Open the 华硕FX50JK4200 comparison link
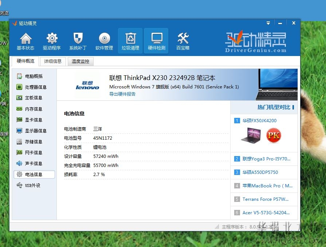This screenshot has height=247, width=326. [x=259, y=121]
